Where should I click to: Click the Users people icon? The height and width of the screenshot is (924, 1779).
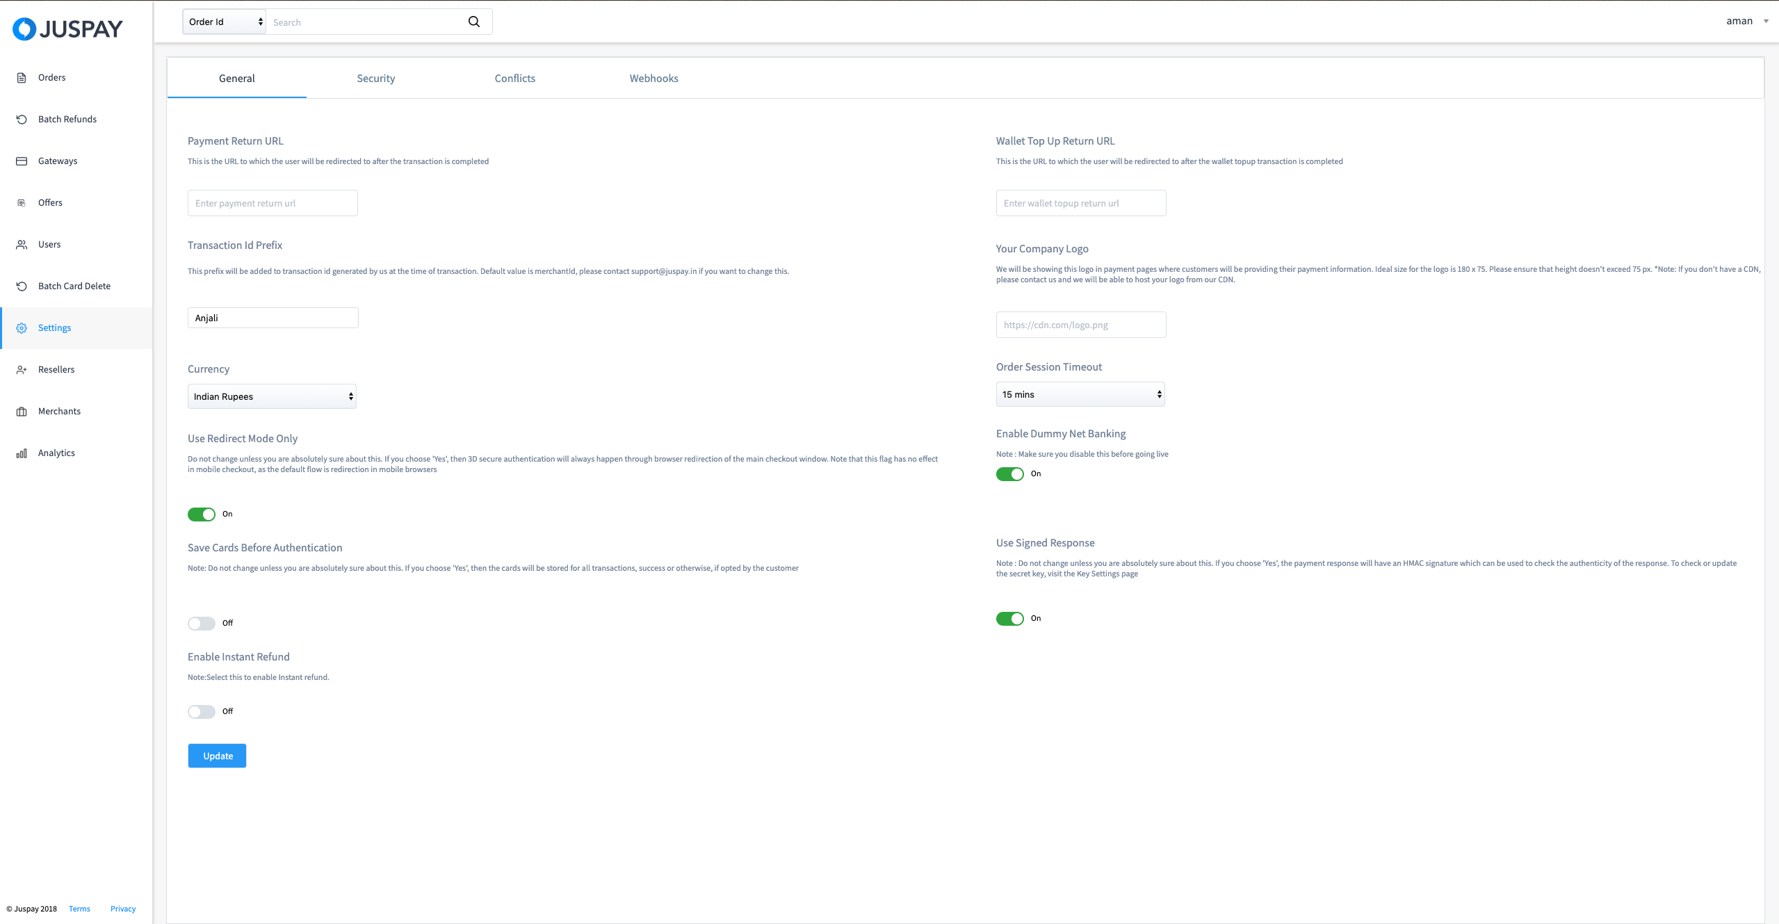click(22, 245)
